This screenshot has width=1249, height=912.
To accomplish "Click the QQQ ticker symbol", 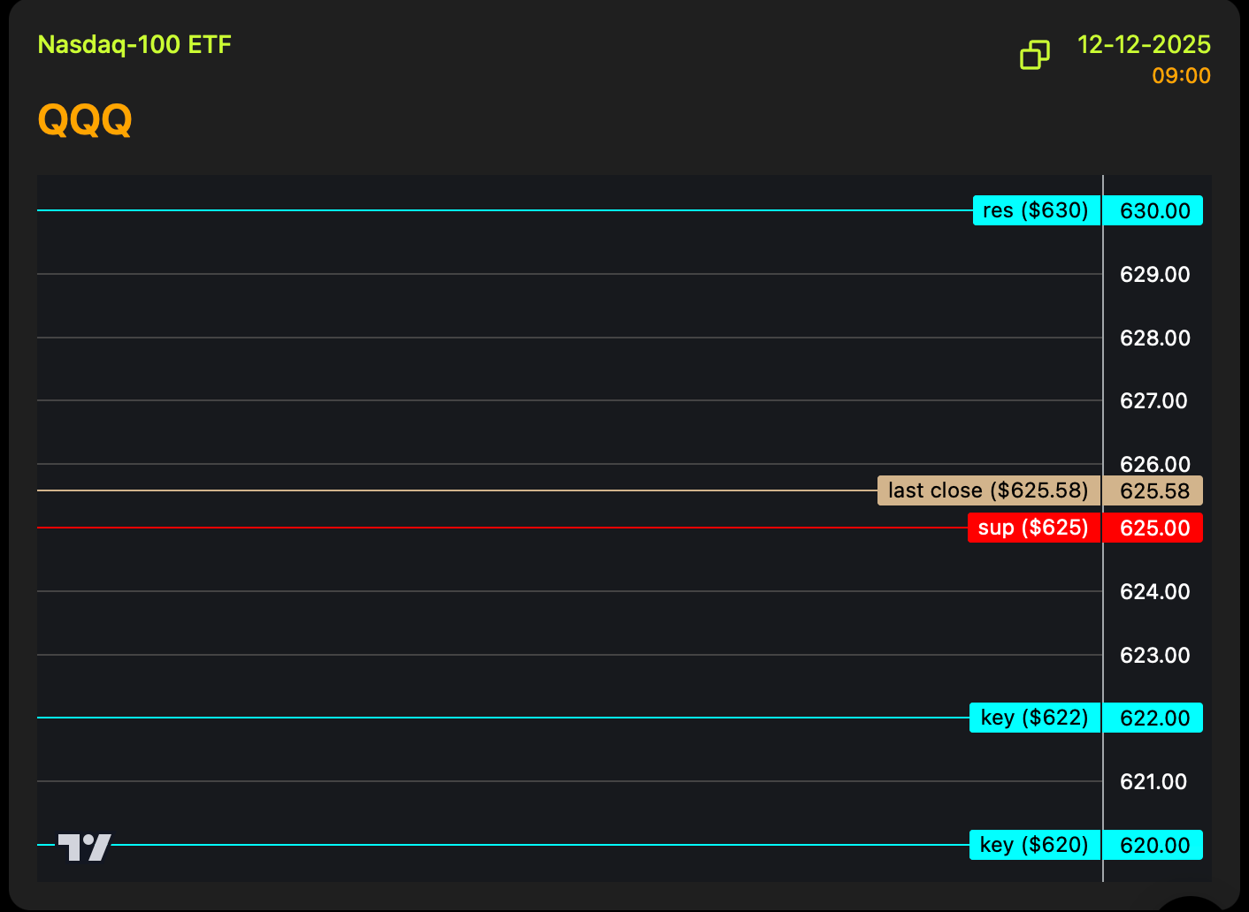I will [x=85, y=119].
